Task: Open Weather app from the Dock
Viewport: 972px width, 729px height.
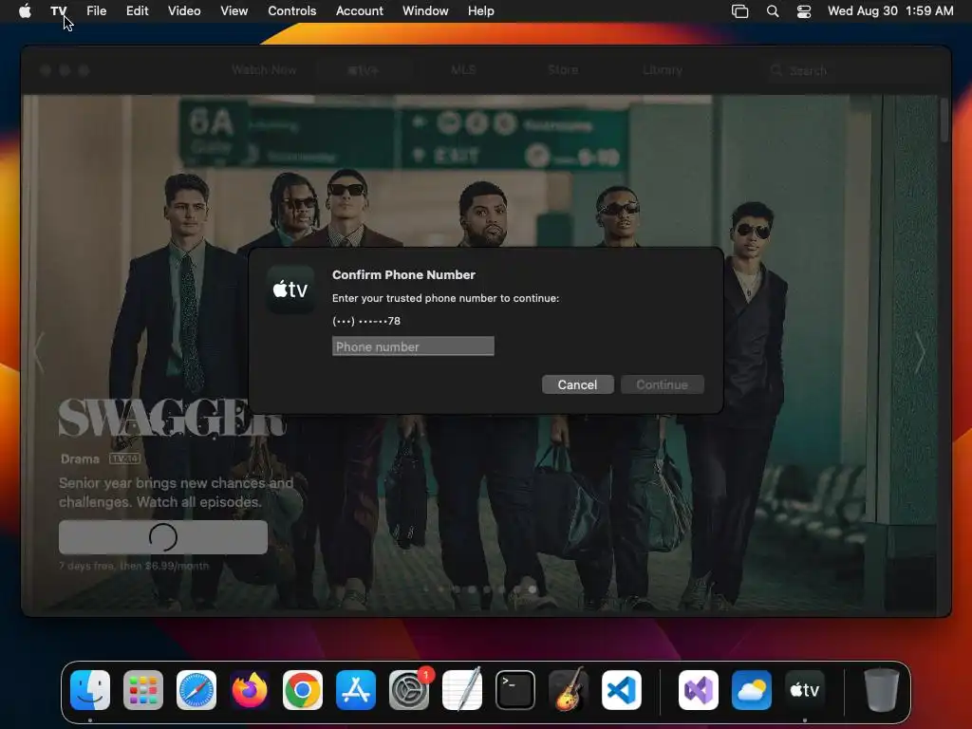Action: pos(752,690)
